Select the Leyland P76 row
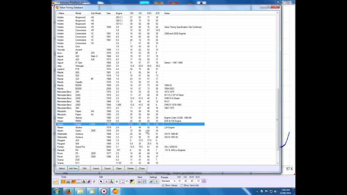Screen dimensions: 347x195 click(130, 69)
